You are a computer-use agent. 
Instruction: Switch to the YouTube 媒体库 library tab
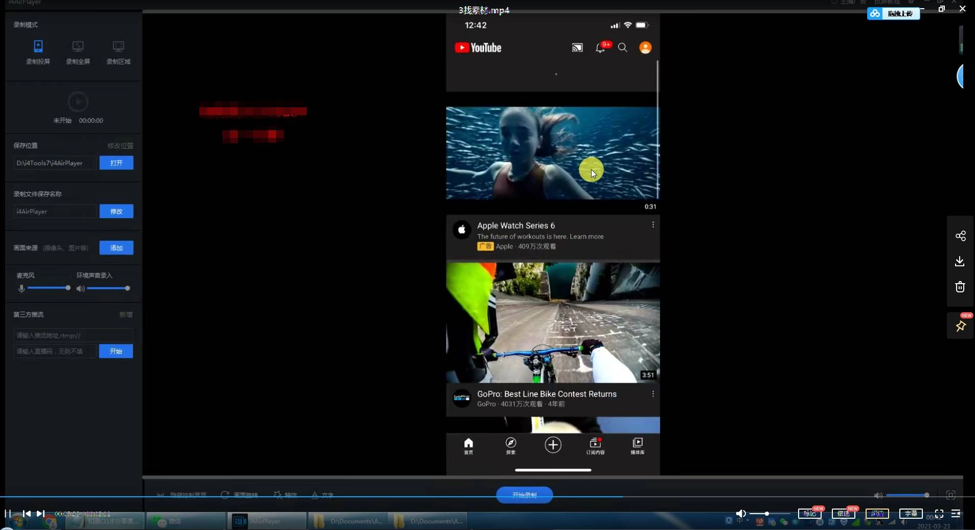pos(638,446)
